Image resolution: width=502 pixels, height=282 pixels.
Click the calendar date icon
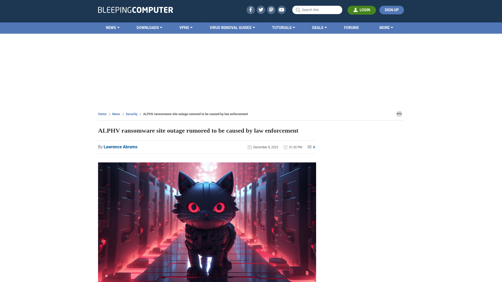[x=250, y=147]
